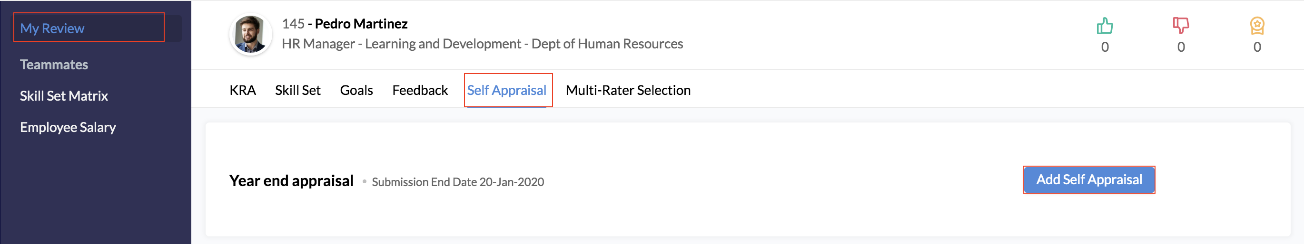Click the Add Self Appraisal button
Viewport: 1304px width, 244px height.
click(1089, 179)
